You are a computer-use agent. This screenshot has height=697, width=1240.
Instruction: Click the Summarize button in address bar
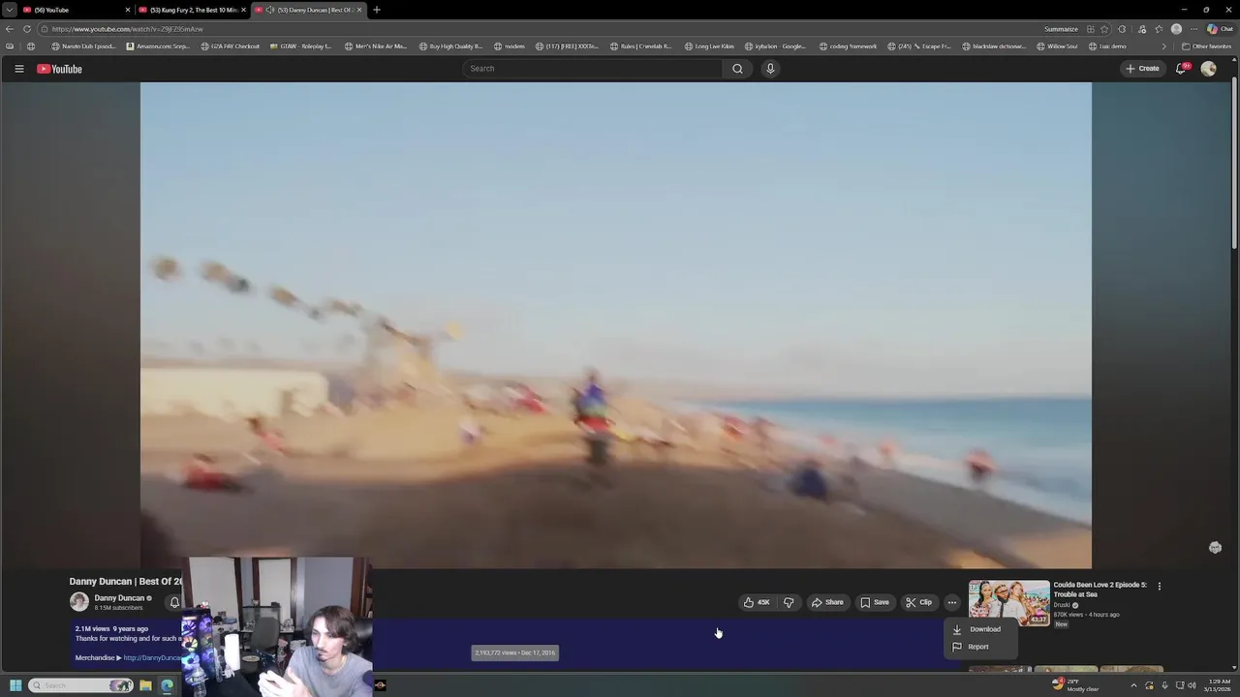pos(1061,29)
